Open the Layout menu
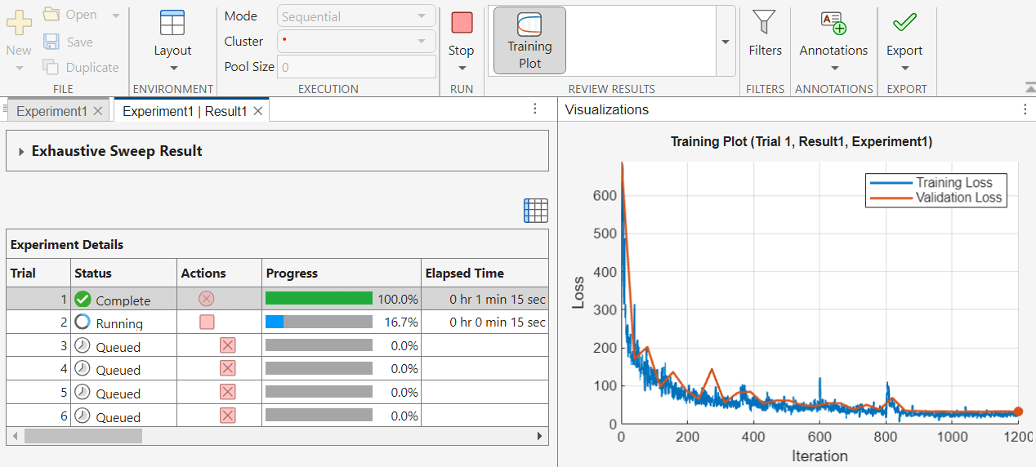 (172, 41)
